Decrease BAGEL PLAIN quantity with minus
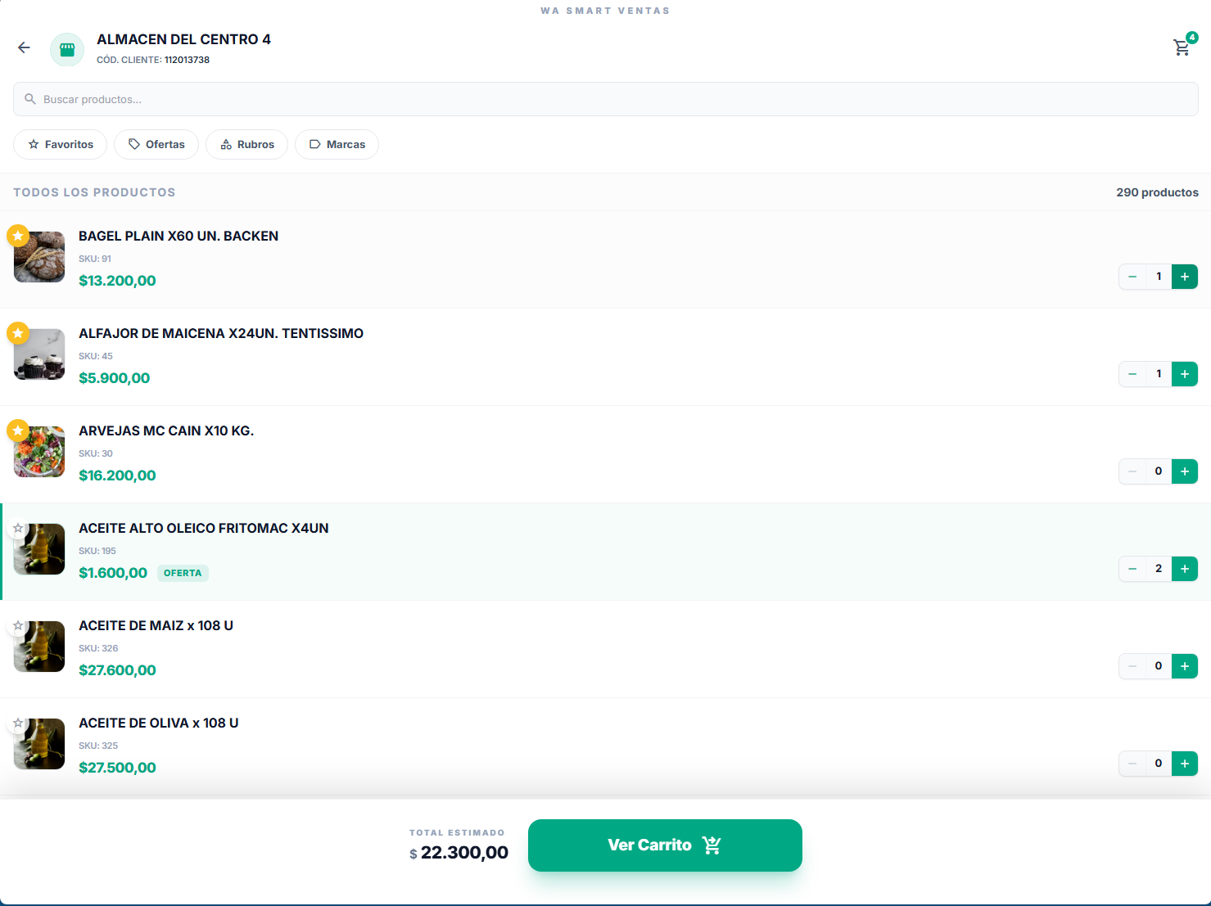 tap(1132, 277)
